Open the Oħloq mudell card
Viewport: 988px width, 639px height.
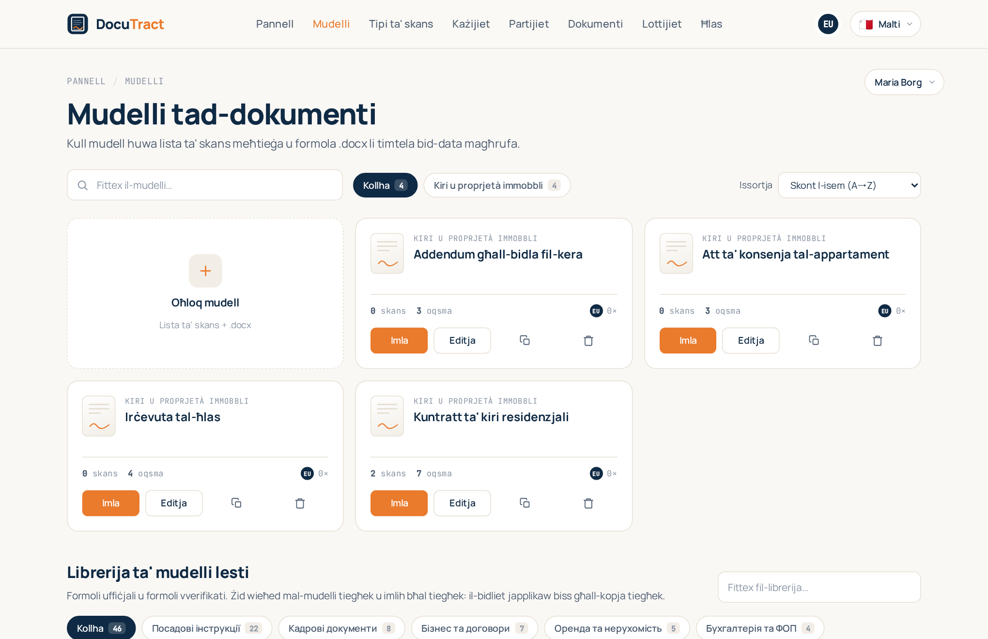205,293
